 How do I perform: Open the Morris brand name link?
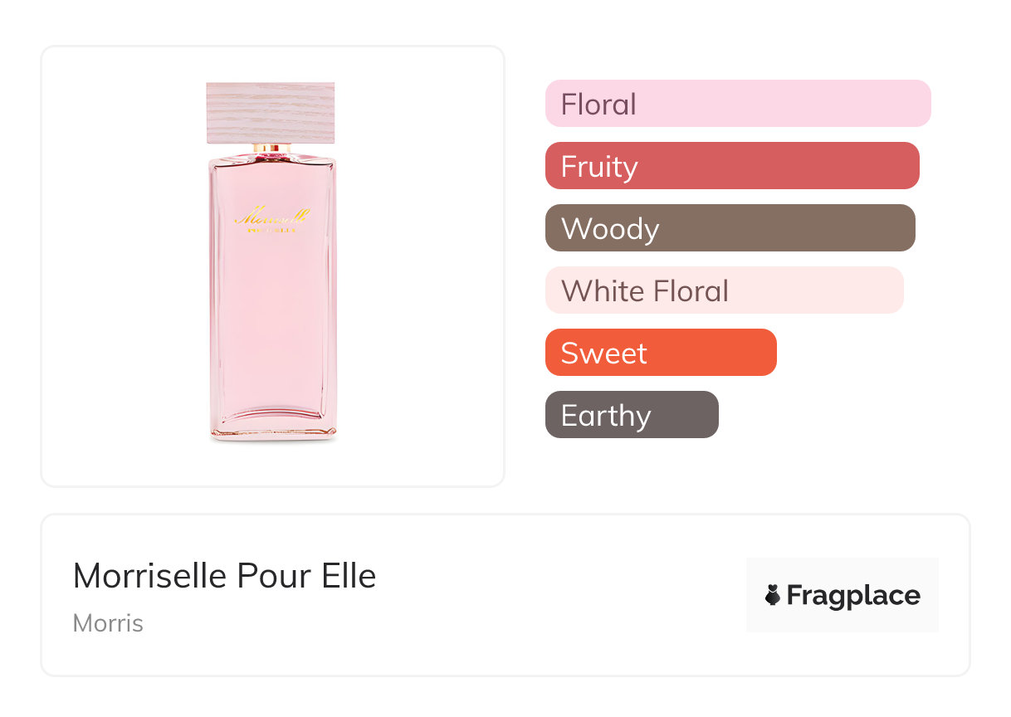click(108, 623)
